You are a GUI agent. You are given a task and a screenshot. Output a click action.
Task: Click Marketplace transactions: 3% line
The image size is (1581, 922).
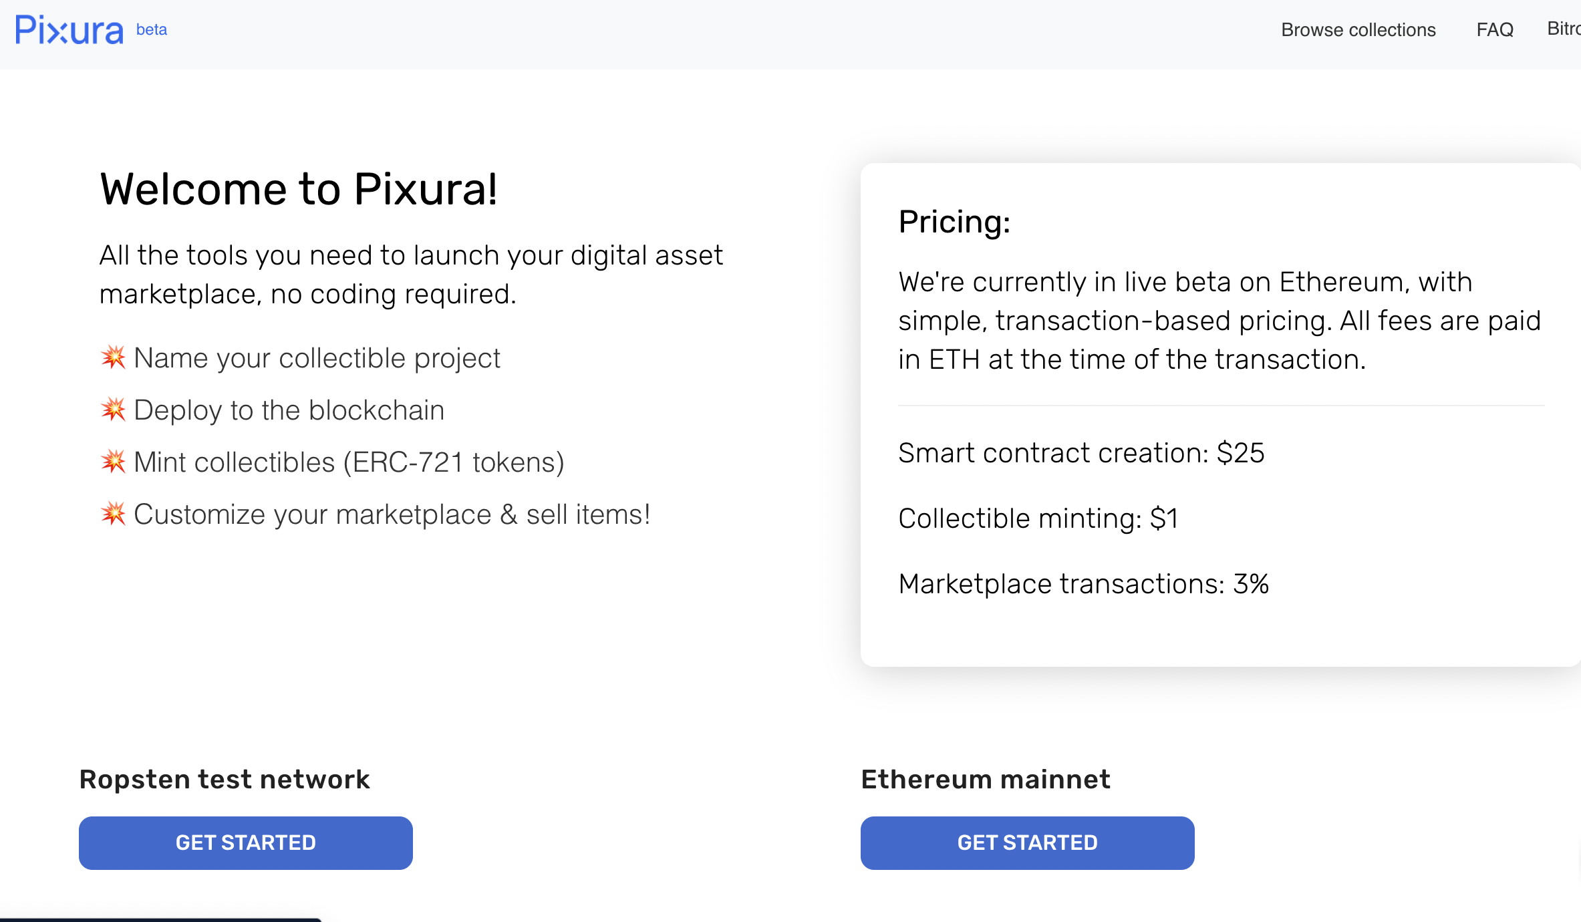pos(1083,584)
